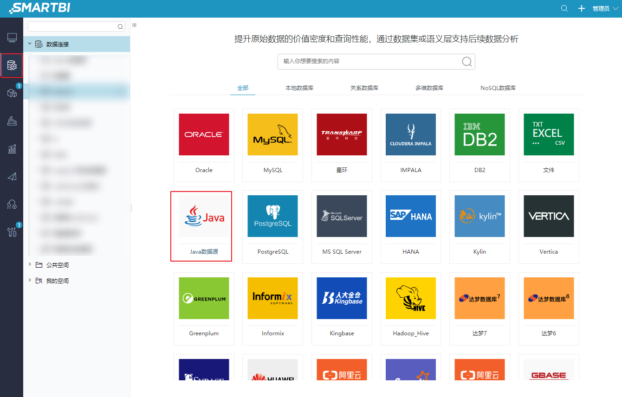622x397 pixels.
Task: Switch to the 关系数据库 tab
Action: coord(364,88)
